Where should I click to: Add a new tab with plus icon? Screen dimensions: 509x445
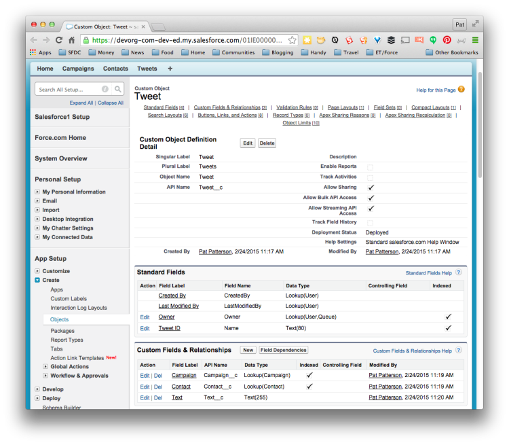(x=170, y=69)
